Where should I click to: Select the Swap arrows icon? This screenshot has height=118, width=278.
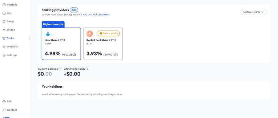(4, 21)
